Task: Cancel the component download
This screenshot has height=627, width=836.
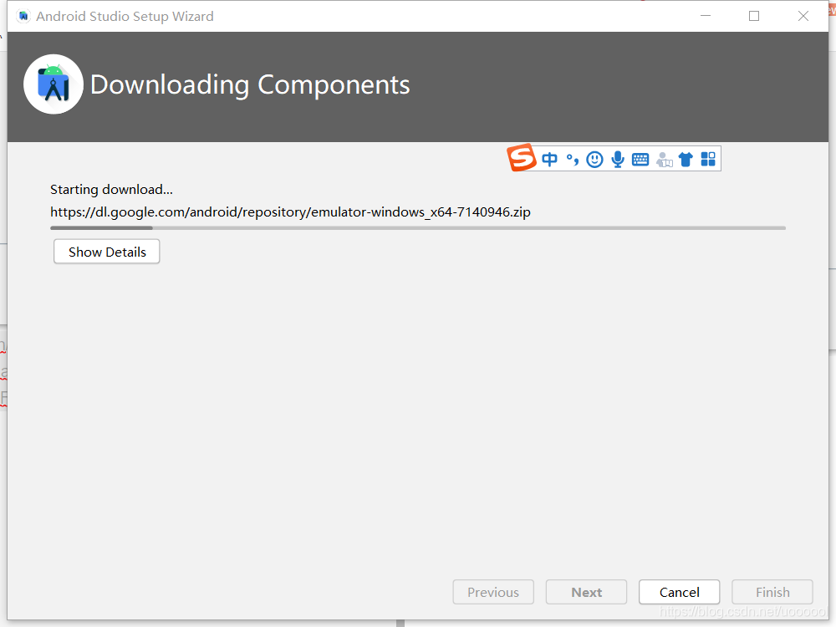Action: [x=679, y=592]
